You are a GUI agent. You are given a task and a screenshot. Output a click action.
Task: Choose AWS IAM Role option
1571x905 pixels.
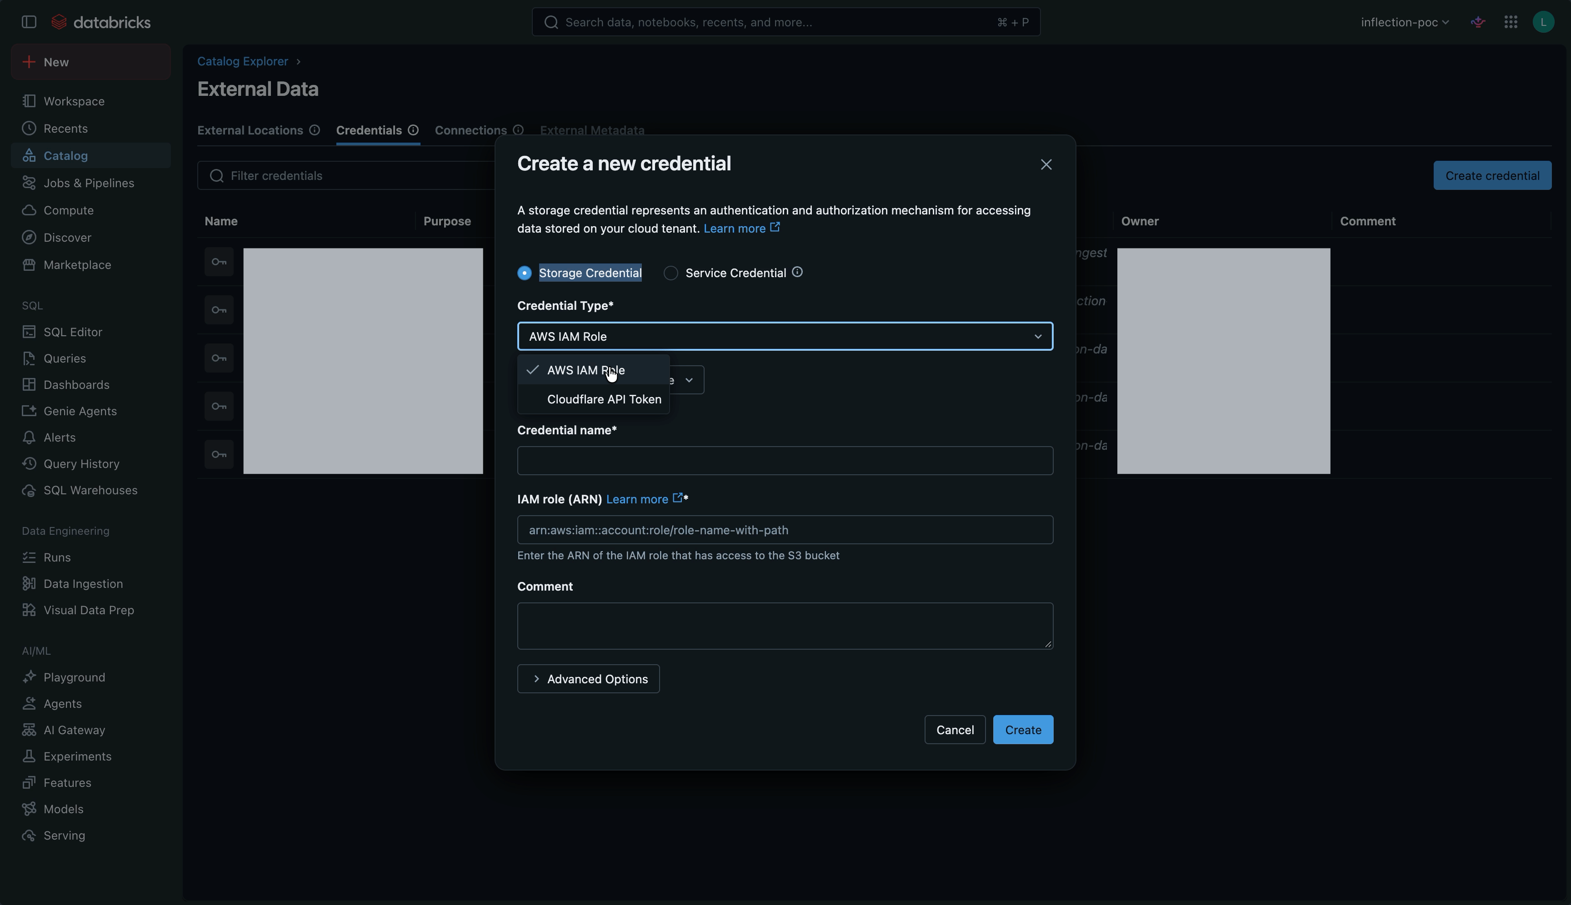click(593, 370)
